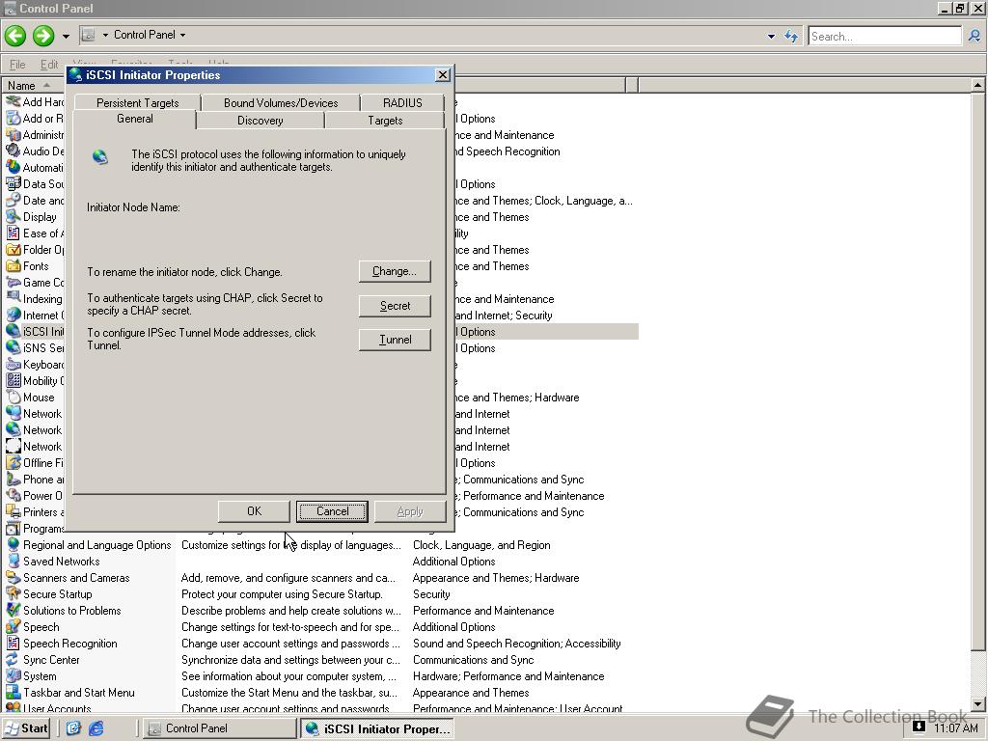Click the Tunnel button
988x741 pixels.
point(395,340)
